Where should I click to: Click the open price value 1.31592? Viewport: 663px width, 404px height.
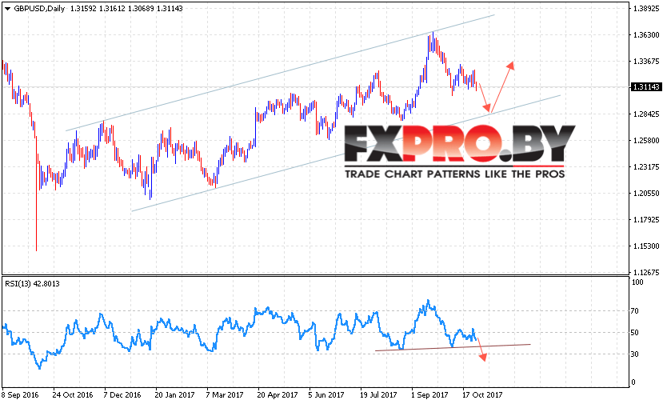click(83, 9)
